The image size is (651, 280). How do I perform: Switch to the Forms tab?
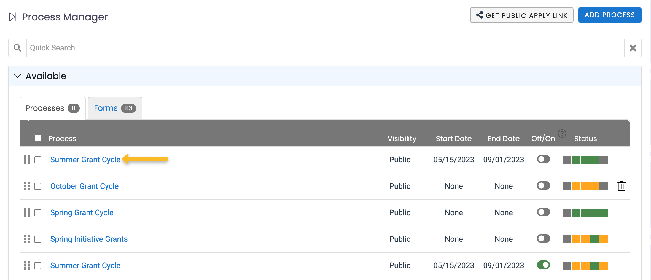point(115,108)
